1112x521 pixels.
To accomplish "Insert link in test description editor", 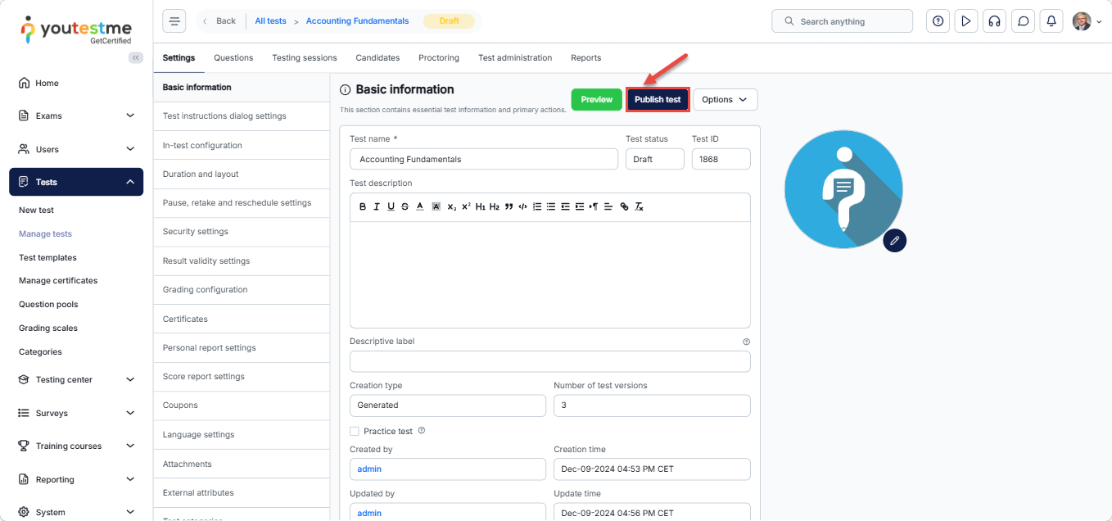I will [x=624, y=207].
